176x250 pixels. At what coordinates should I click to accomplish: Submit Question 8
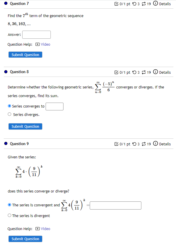25,126
